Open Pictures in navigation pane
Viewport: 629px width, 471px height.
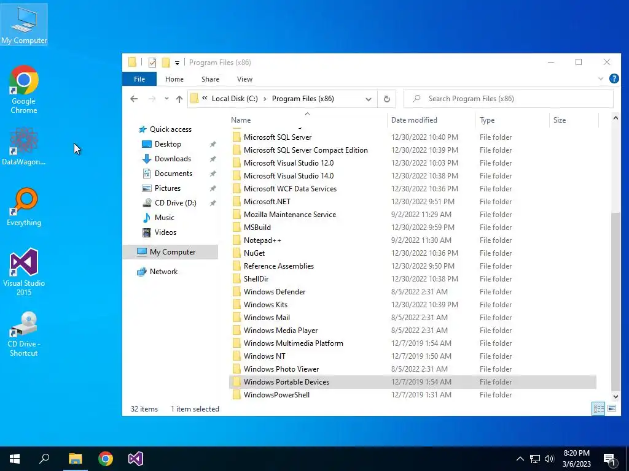(x=168, y=188)
